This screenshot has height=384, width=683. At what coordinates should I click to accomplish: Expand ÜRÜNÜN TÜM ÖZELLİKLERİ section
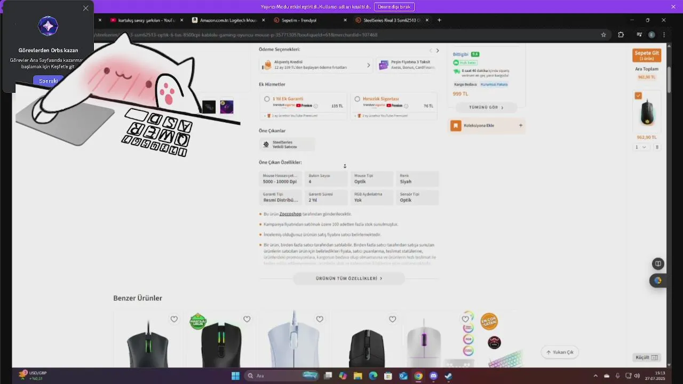click(x=349, y=278)
